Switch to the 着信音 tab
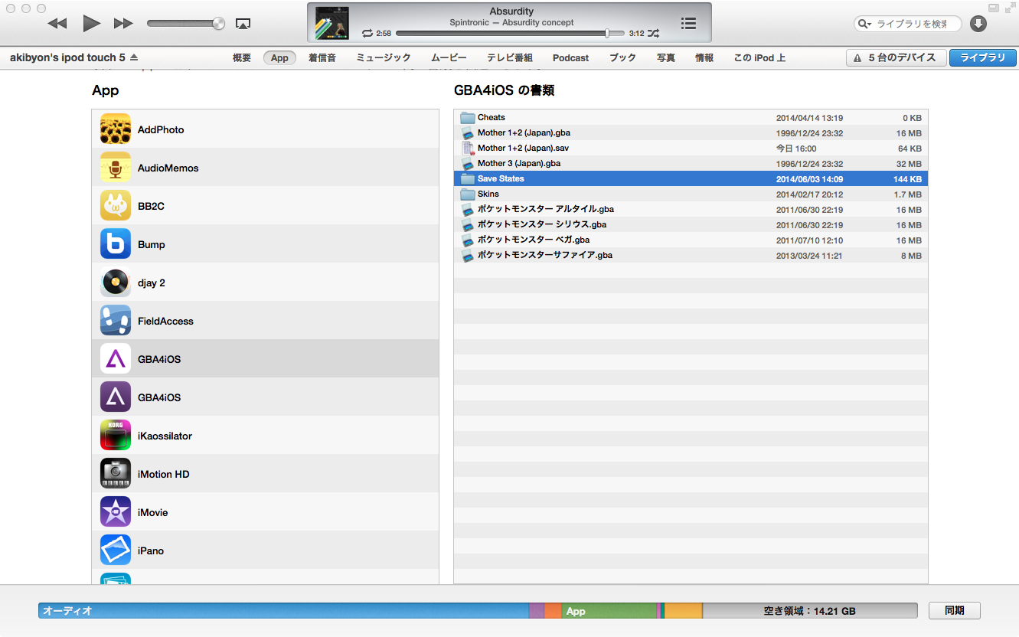1019x637 pixels. [322, 57]
